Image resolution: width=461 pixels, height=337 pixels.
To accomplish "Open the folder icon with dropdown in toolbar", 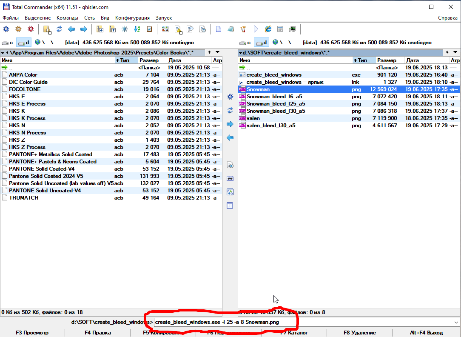I will coord(47,29).
